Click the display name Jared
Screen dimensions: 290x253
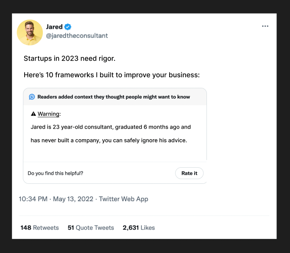pos(54,27)
